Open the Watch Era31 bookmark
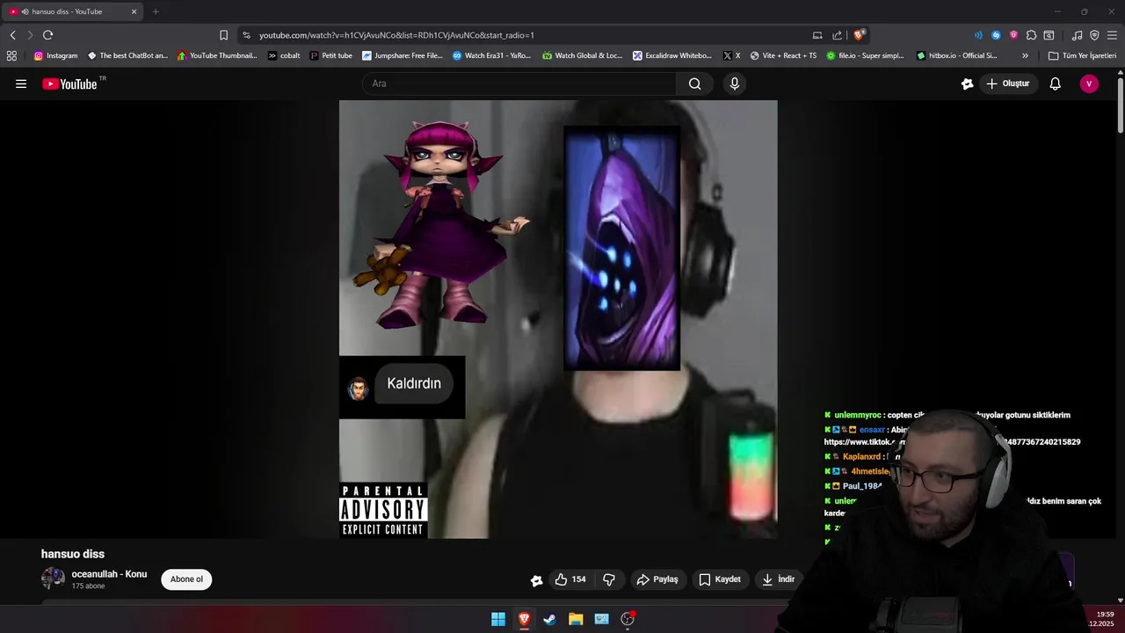 (491, 55)
